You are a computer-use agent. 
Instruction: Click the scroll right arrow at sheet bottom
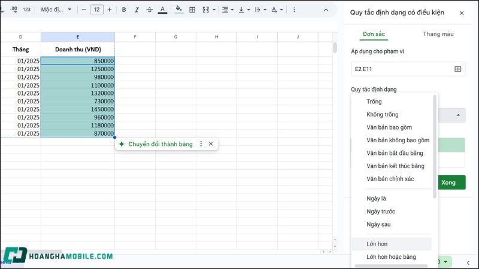point(330,252)
